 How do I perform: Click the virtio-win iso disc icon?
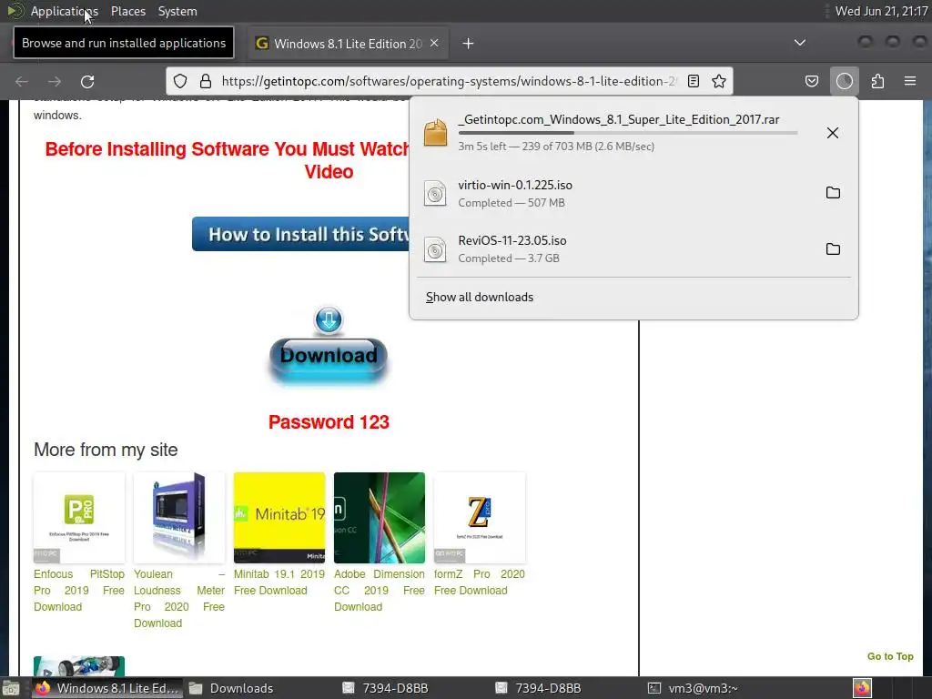(435, 194)
